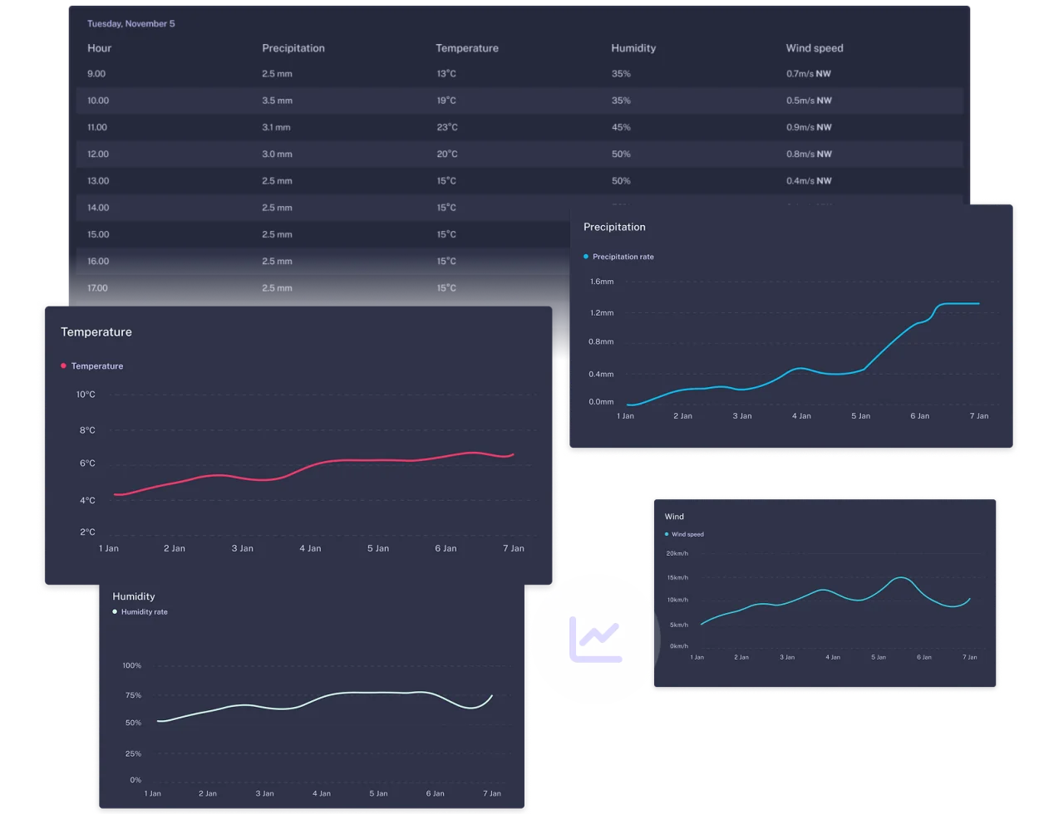Click 75% on Humidity chart axis

(x=133, y=695)
